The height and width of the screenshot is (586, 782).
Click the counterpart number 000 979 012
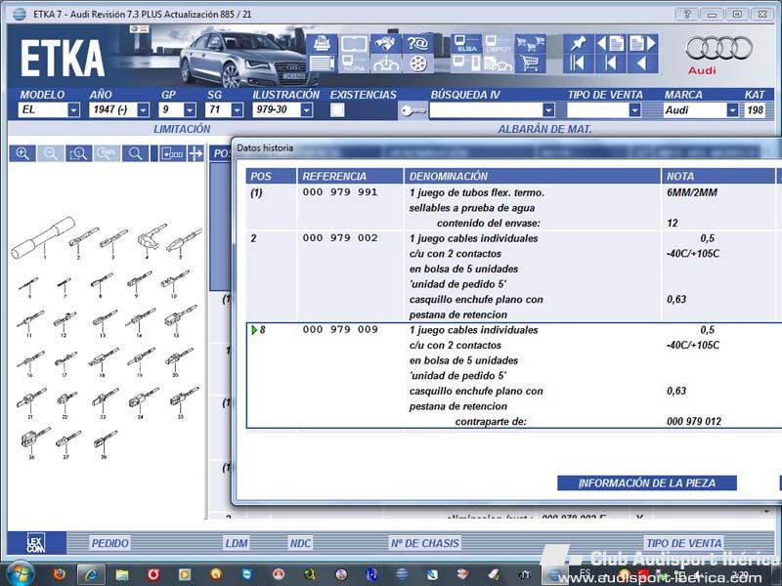click(694, 422)
